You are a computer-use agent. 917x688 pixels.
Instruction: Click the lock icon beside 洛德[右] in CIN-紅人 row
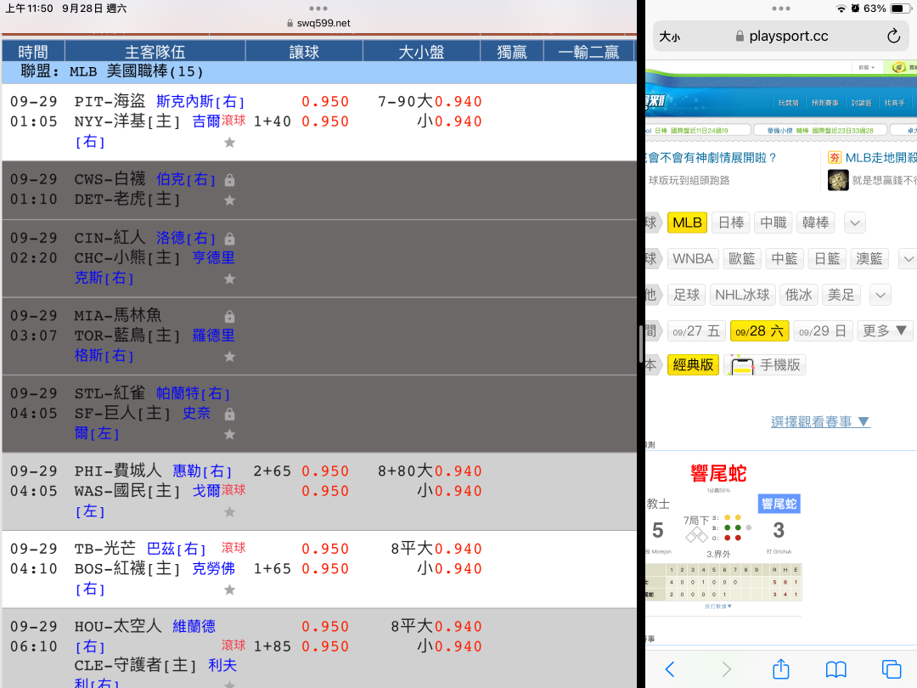click(x=230, y=239)
